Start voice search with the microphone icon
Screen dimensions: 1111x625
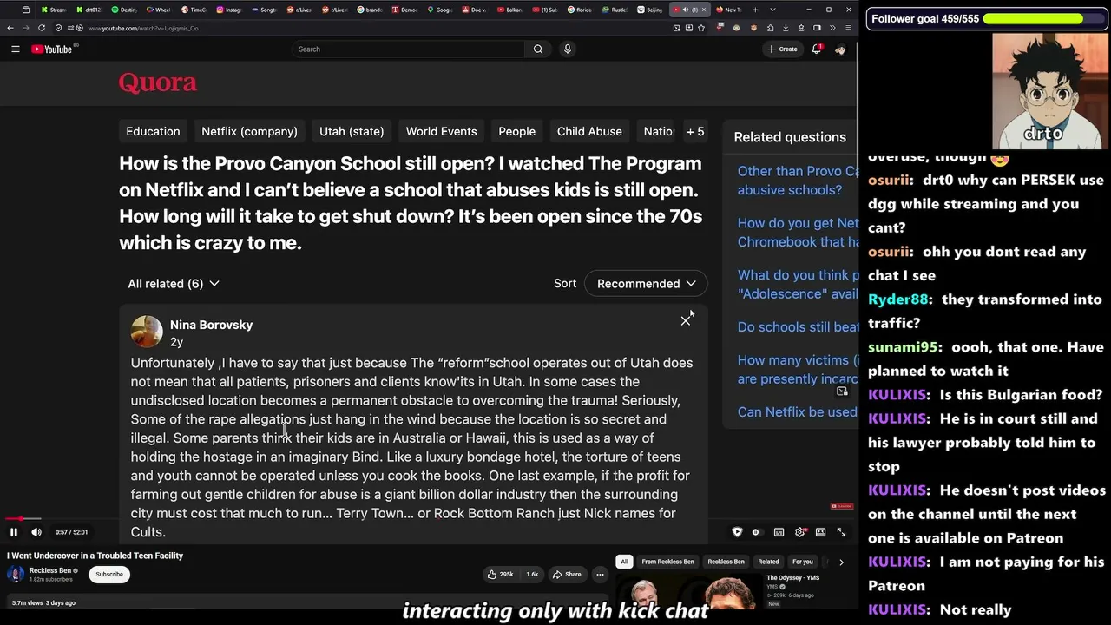pos(568,49)
